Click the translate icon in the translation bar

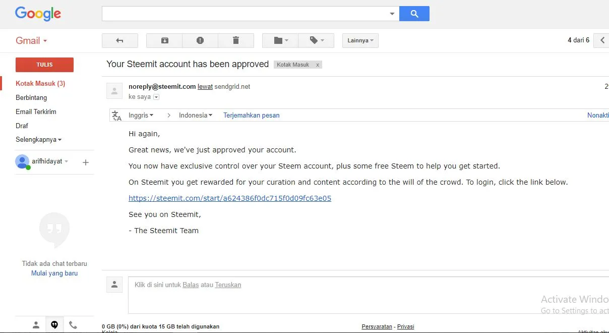tap(117, 116)
